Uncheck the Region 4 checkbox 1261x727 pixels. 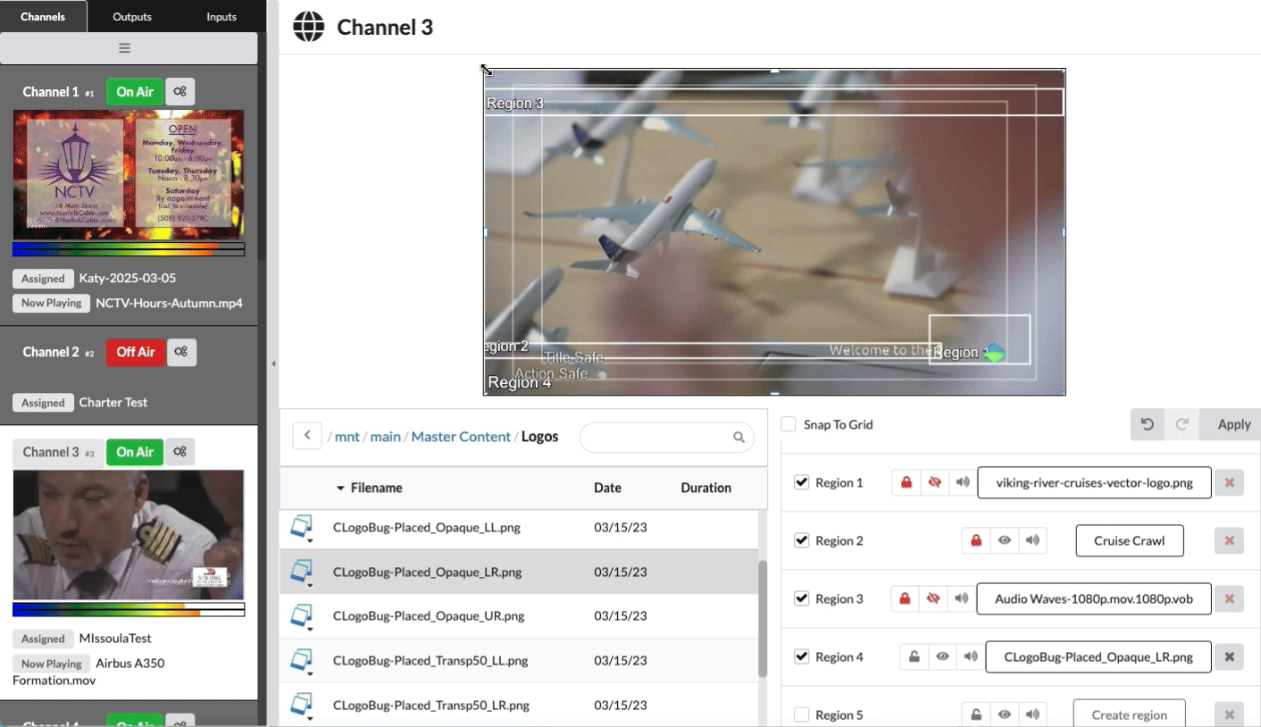[x=802, y=657]
